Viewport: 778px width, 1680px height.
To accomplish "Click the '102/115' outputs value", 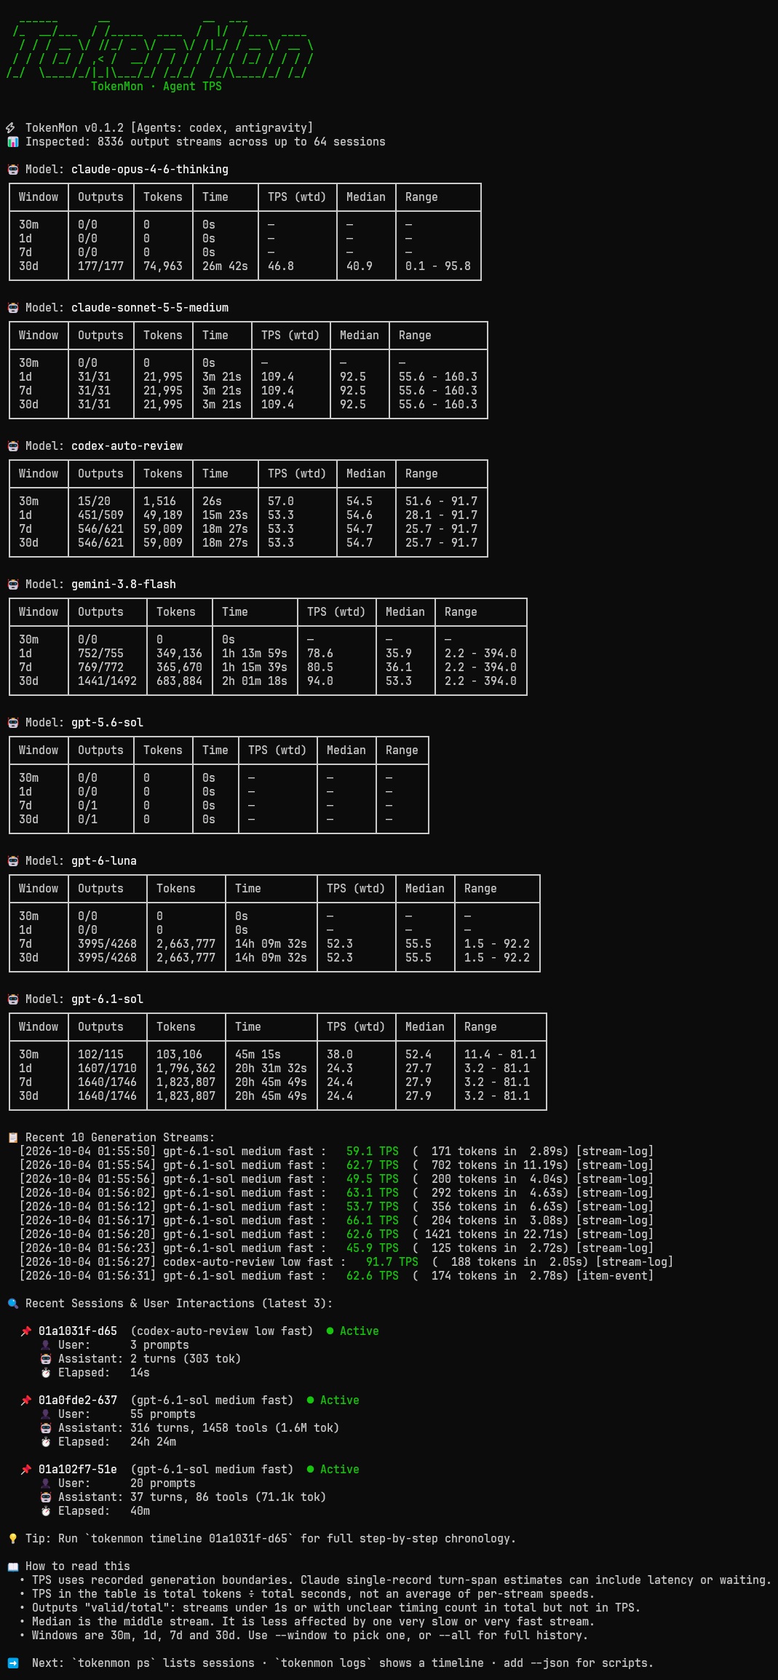I will 100,1055.
